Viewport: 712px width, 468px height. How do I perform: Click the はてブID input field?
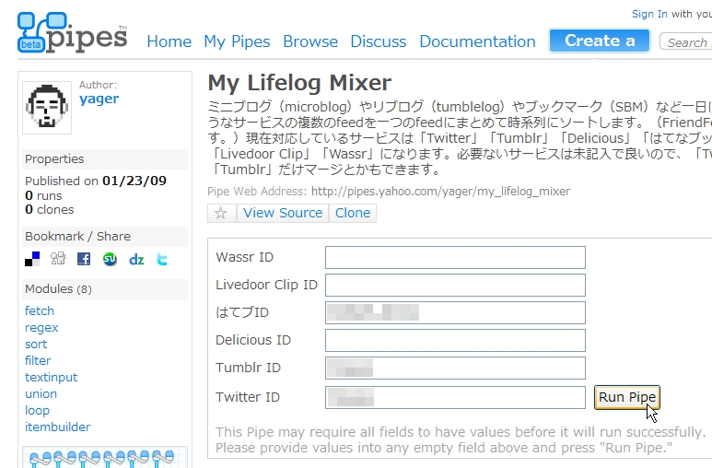tap(455, 312)
